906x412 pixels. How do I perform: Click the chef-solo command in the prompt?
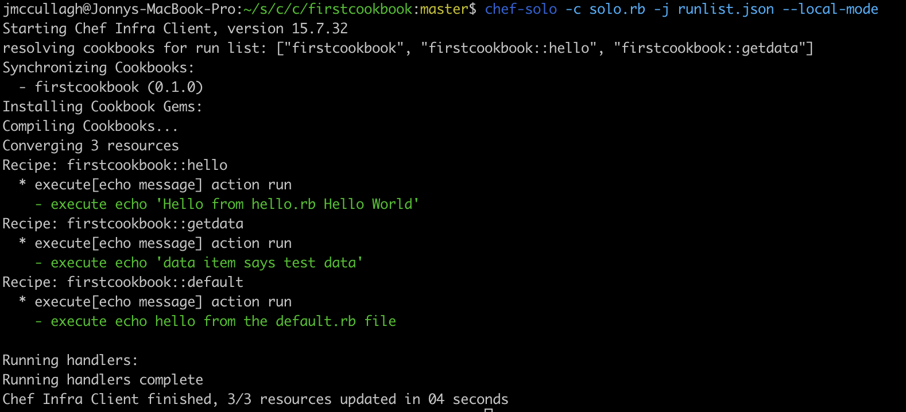point(521,9)
